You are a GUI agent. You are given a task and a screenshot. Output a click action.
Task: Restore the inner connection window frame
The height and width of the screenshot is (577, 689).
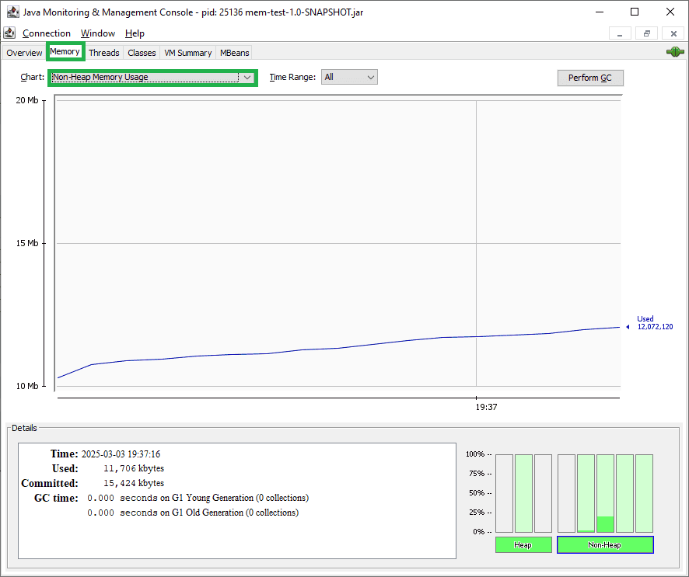[647, 33]
